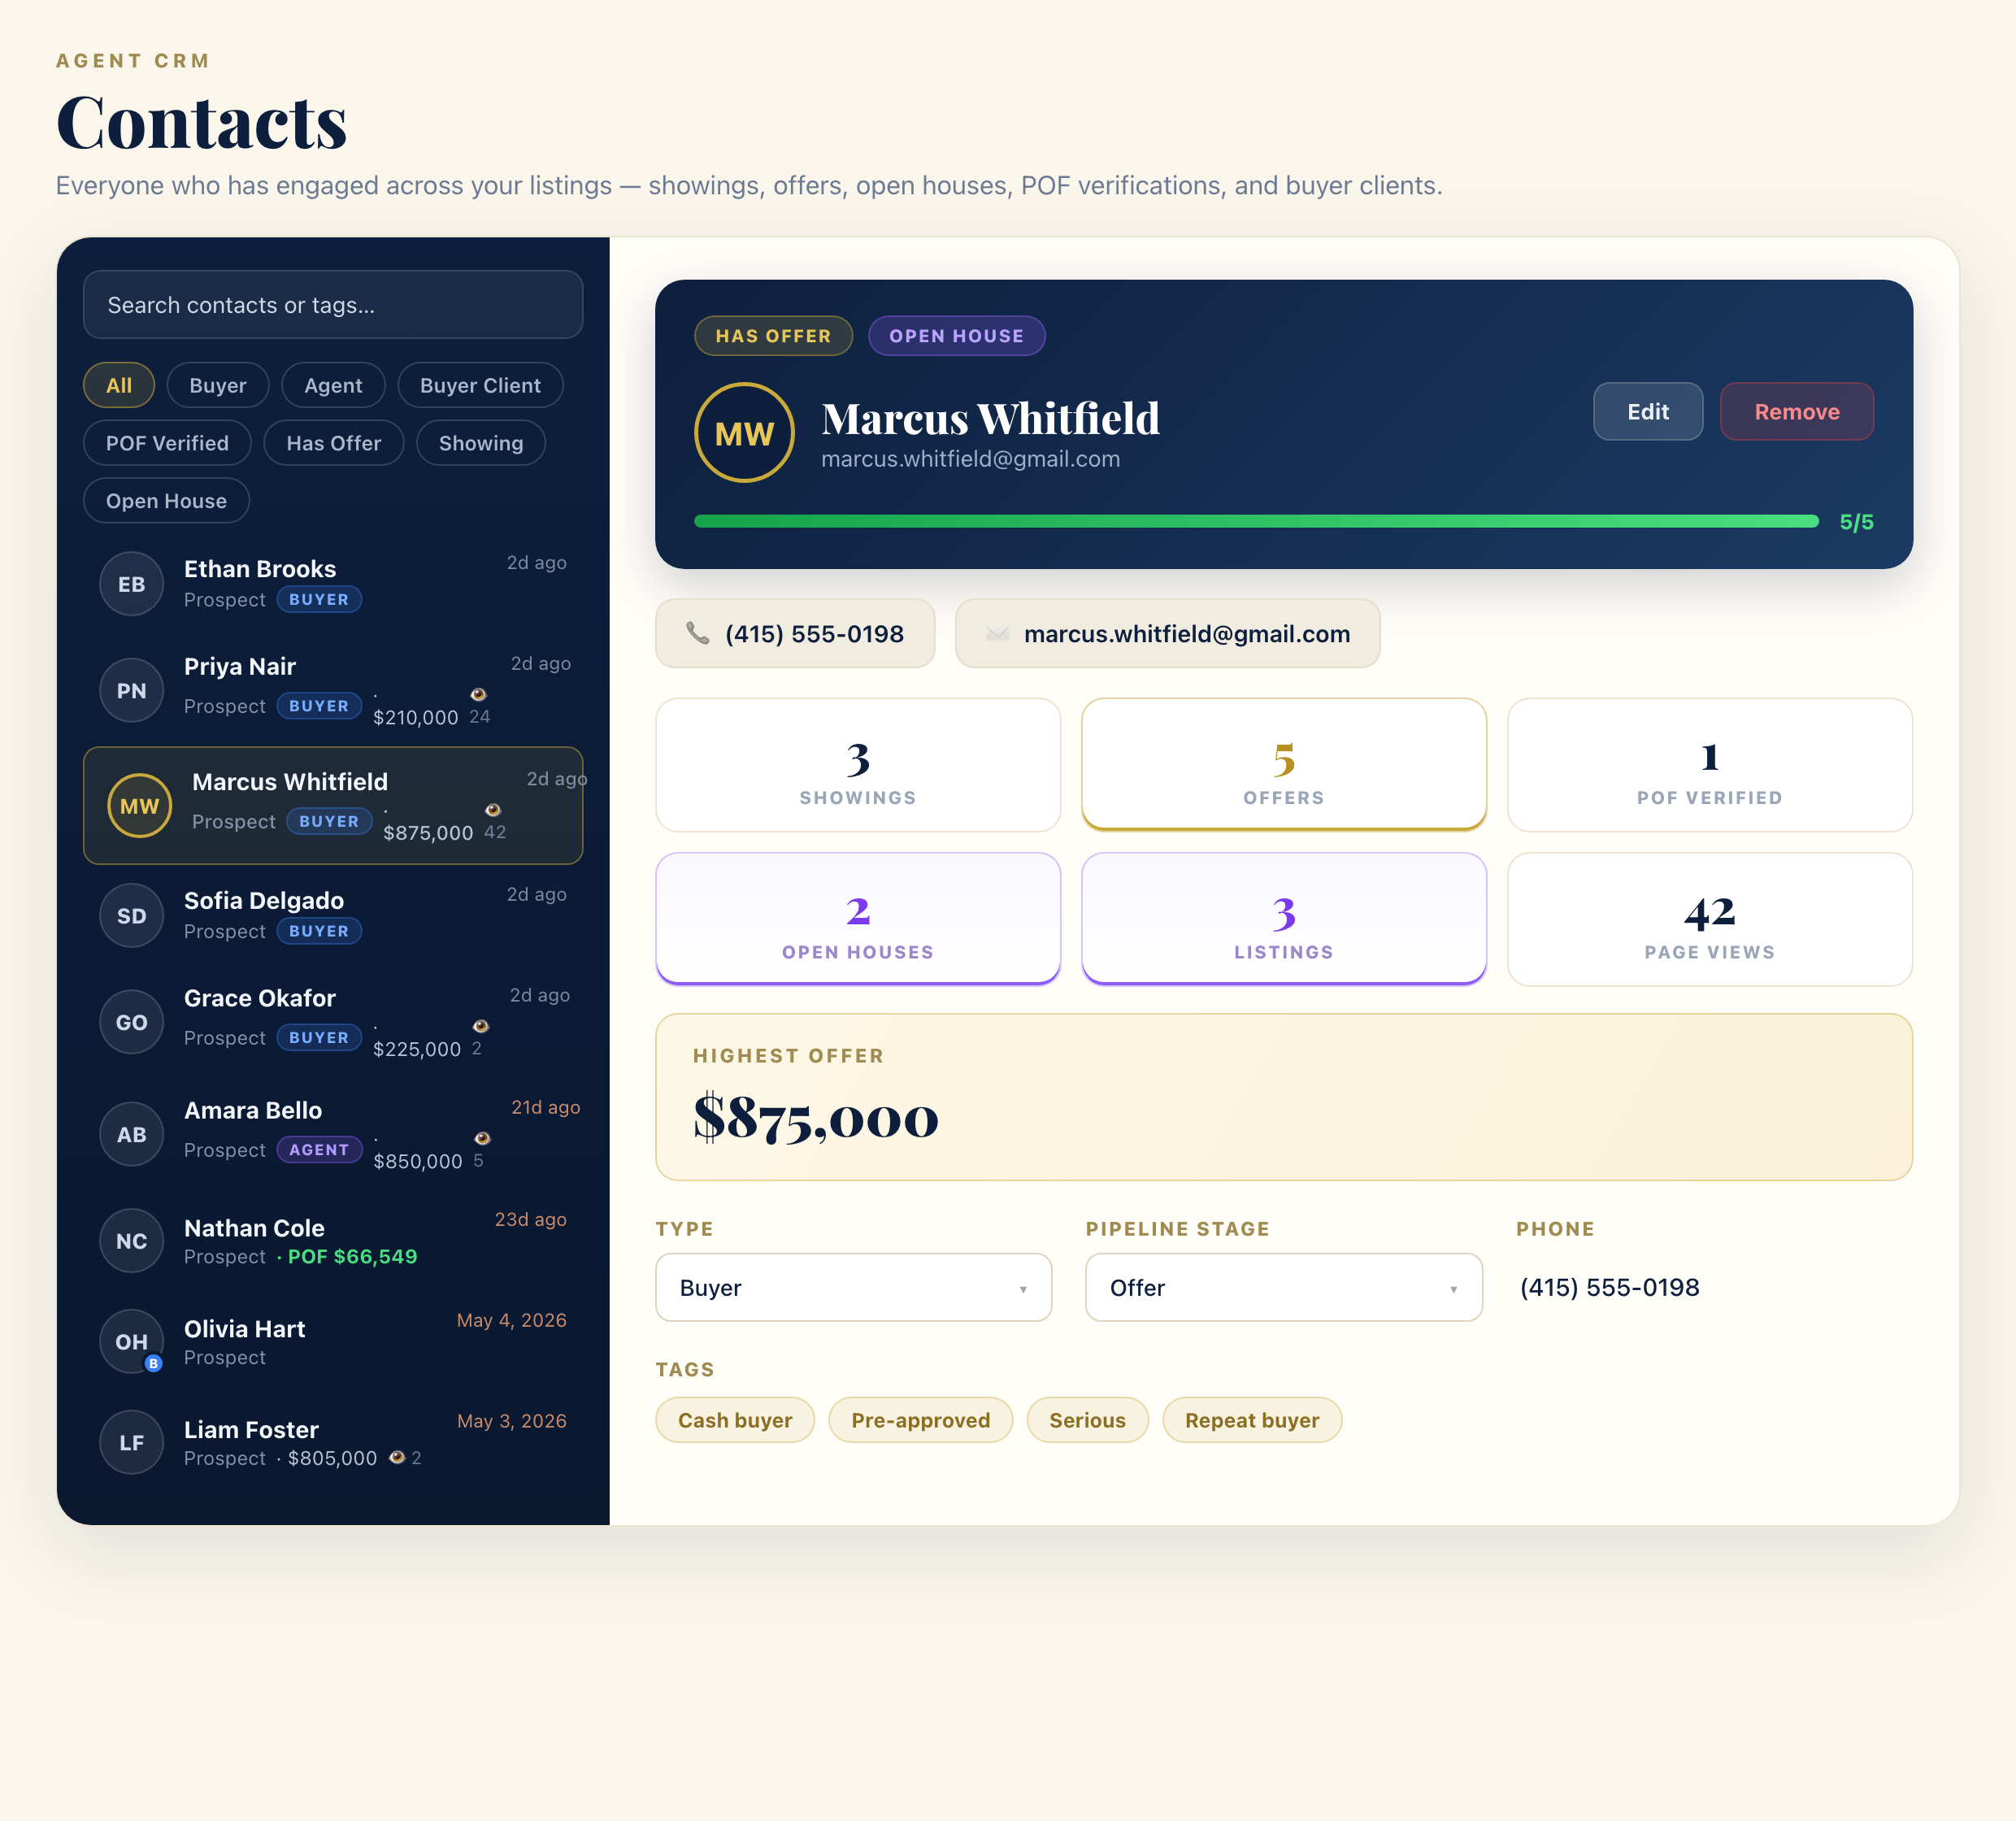The width and height of the screenshot is (2016, 1821).
Task: Click the Marcus Whitfield name heading in header
Action: click(x=990, y=418)
